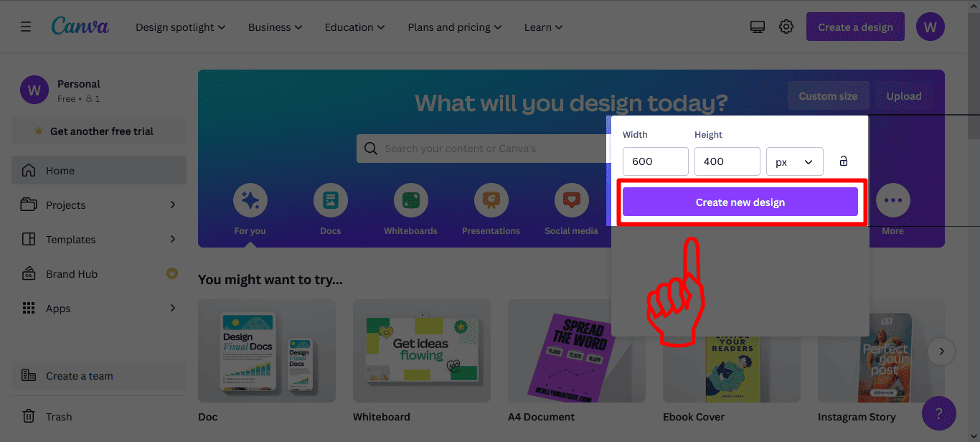Expand the Education menu
The image size is (980, 442).
(354, 27)
